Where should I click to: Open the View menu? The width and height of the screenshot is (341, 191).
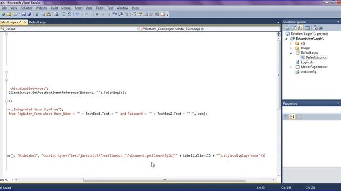pyautogui.click(x=13, y=8)
